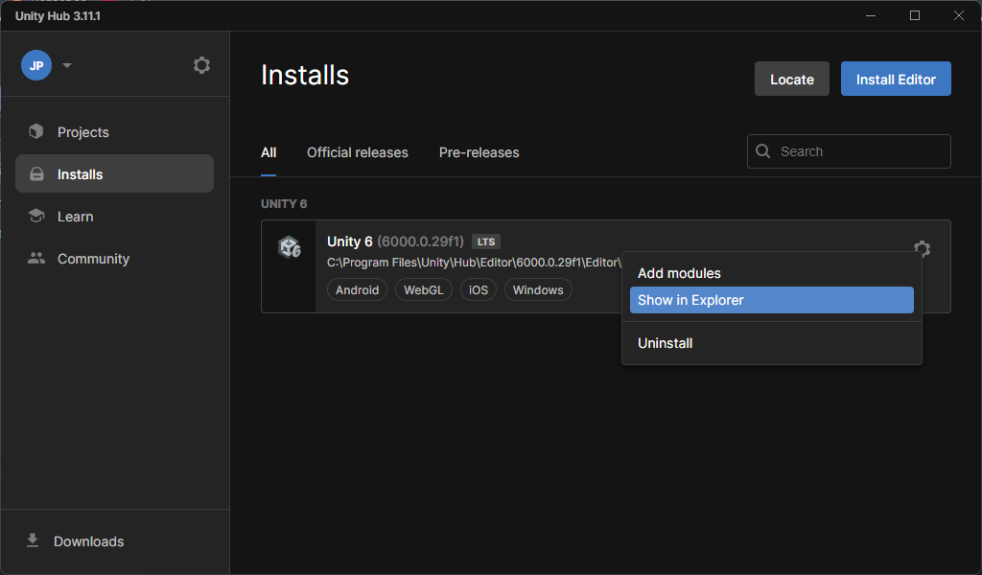Image resolution: width=982 pixels, height=575 pixels.
Task: Click the Projects cube icon
Action: tap(36, 131)
